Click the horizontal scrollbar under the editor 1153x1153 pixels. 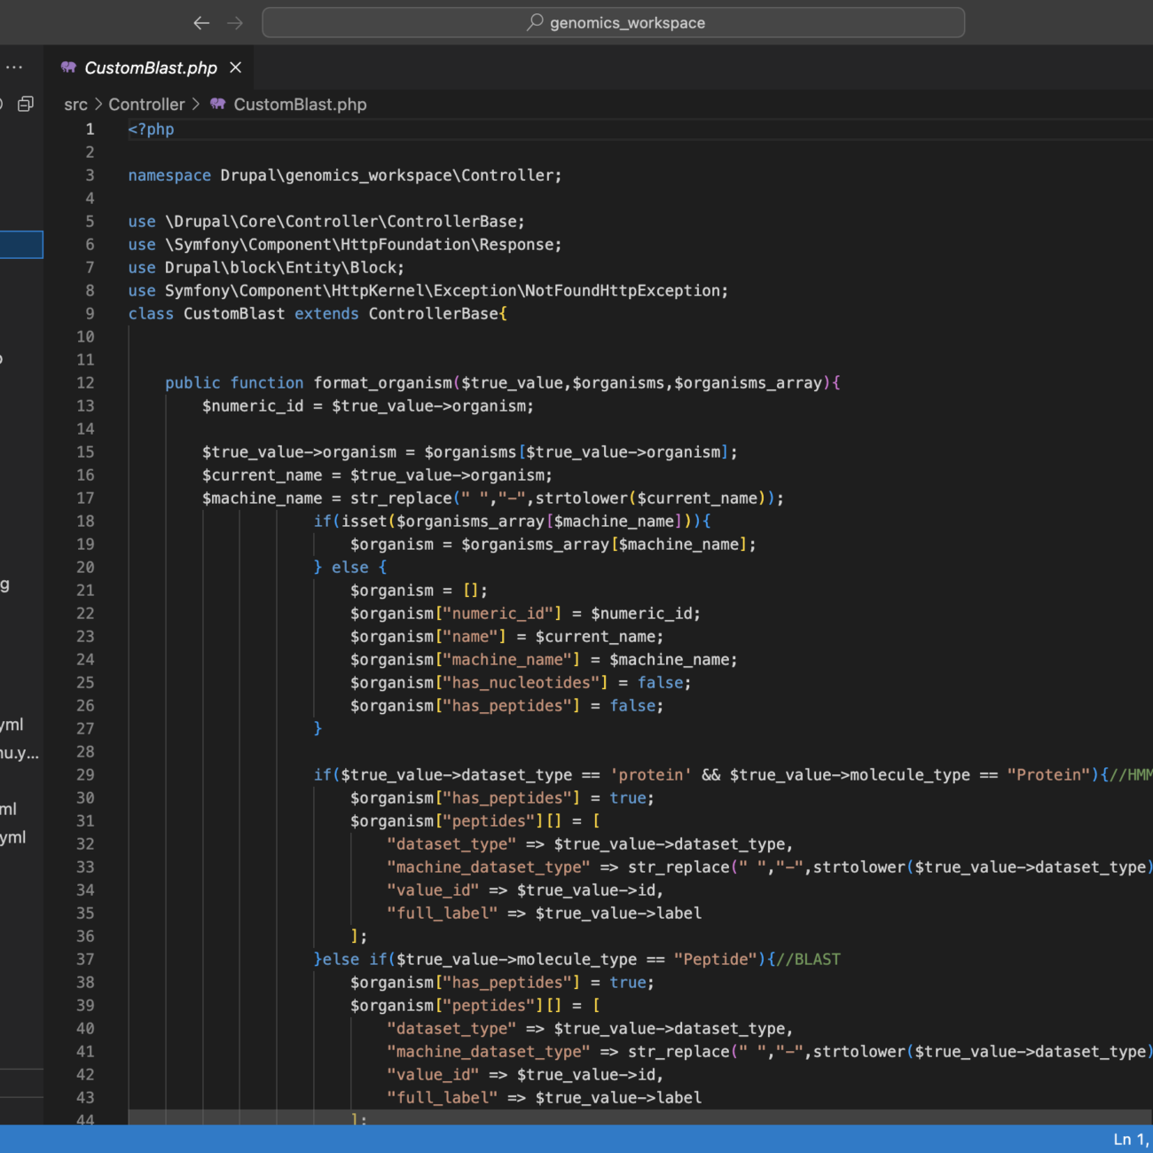tap(621, 1117)
